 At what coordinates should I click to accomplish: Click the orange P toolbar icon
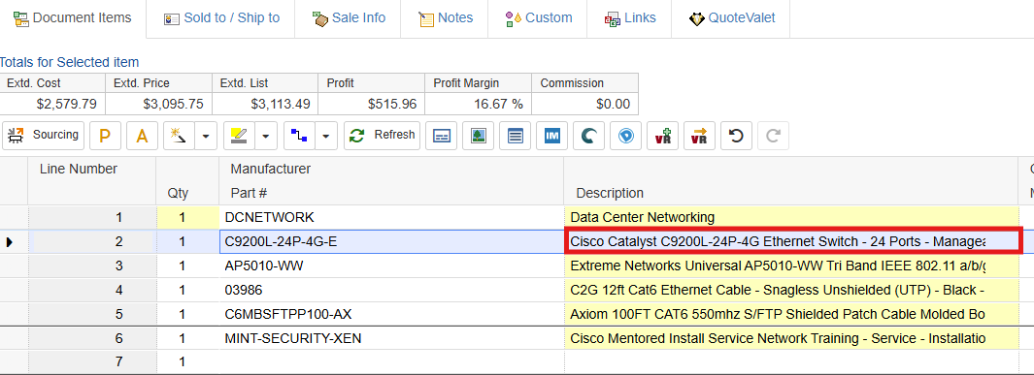(x=105, y=136)
